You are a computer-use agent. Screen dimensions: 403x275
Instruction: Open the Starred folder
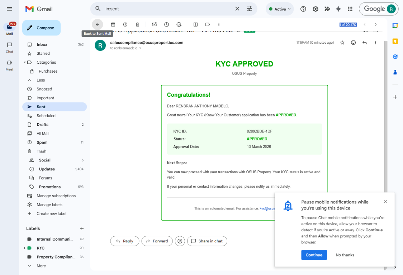(54, 53)
